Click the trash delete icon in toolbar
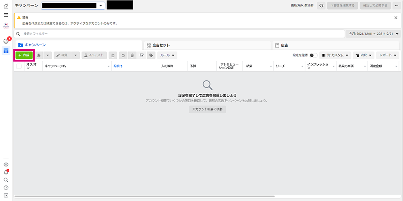The width and height of the screenshot is (403, 201). click(x=132, y=55)
